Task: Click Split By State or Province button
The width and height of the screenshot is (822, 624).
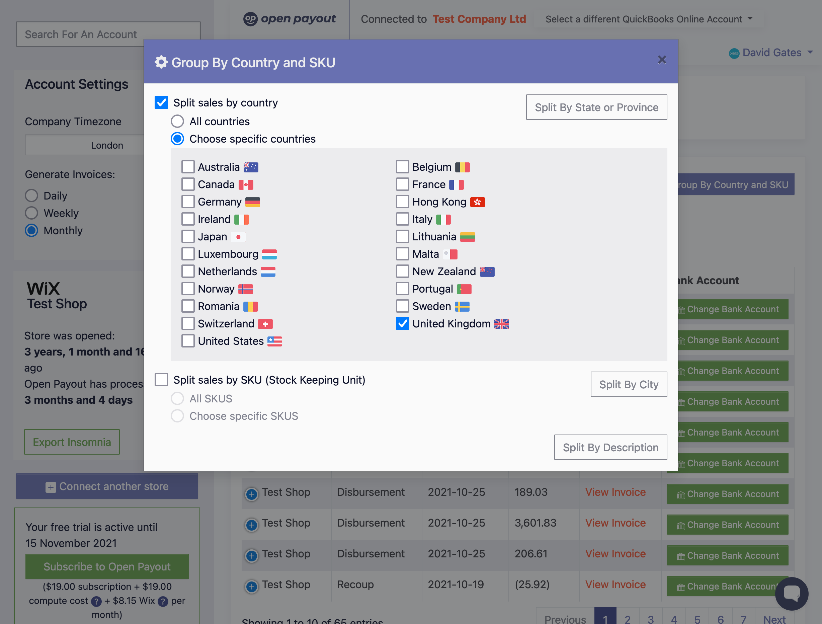Action: pos(596,107)
